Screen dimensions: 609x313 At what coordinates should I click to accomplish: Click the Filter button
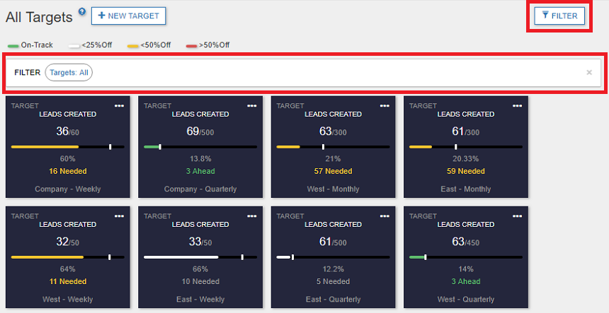(559, 16)
